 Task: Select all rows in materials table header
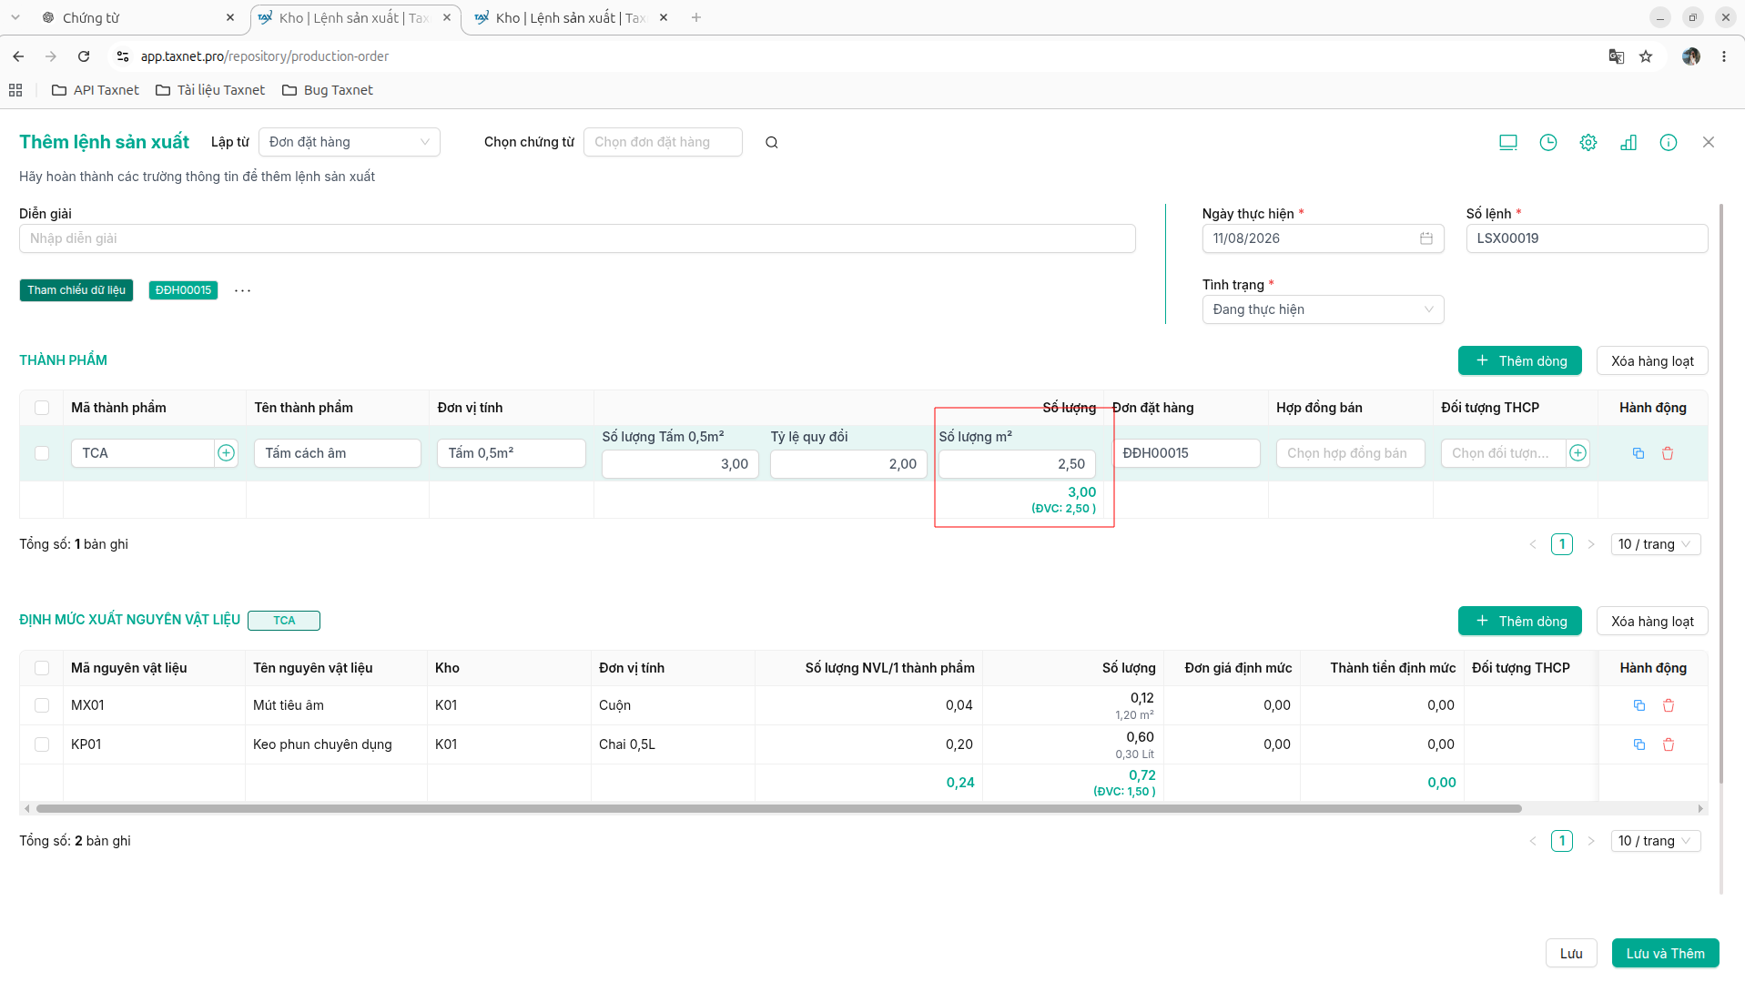click(42, 668)
